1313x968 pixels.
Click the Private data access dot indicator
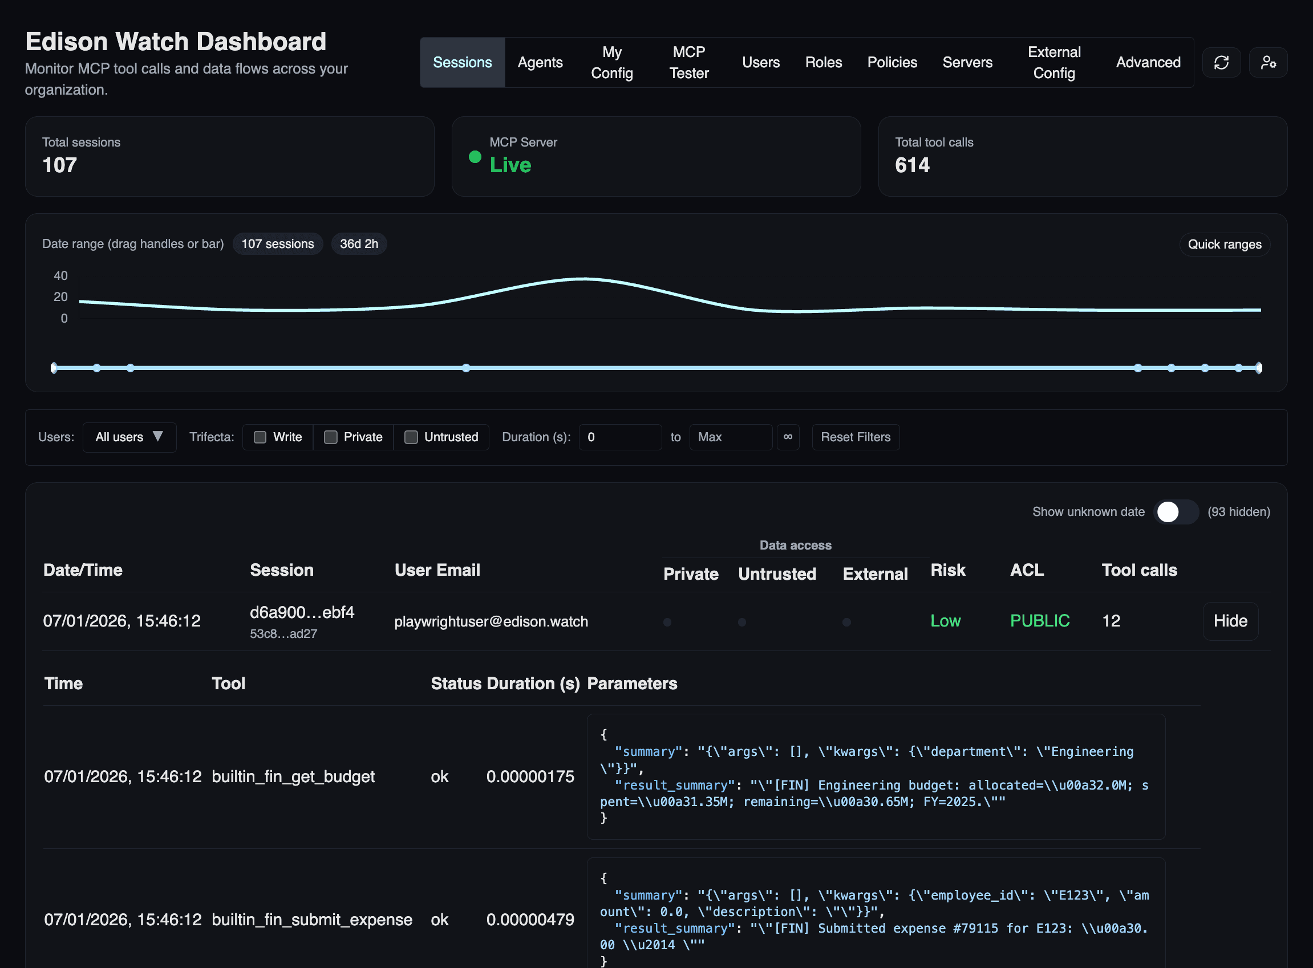(x=667, y=623)
